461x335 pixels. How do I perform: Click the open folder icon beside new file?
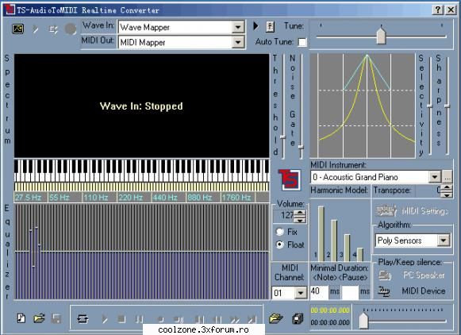(x=39, y=318)
